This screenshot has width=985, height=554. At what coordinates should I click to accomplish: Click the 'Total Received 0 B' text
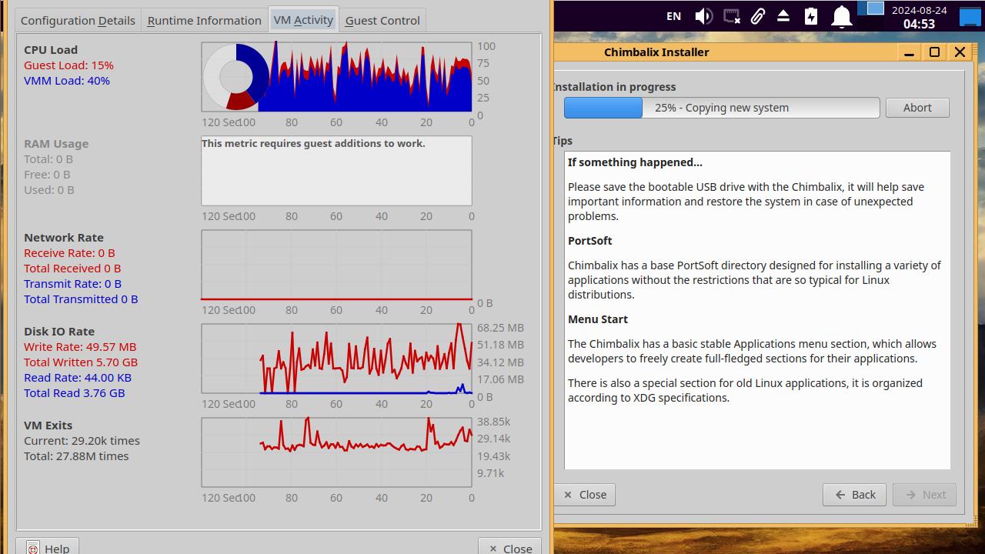pos(72,269)
